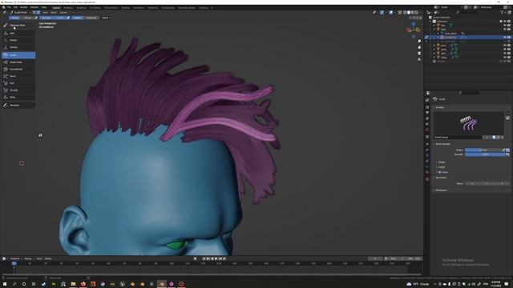Open the timeline Playback menu
The height and width of the screenshot is (288, 513).
[x=15, y=258]
